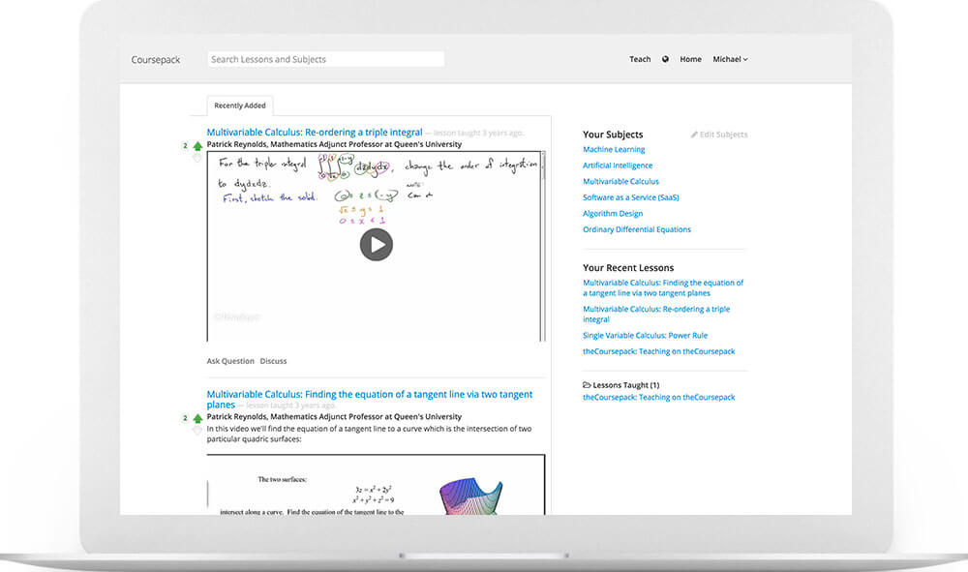
Task: Select the Coursepack logo text
Action: click(x=155, y=59)
